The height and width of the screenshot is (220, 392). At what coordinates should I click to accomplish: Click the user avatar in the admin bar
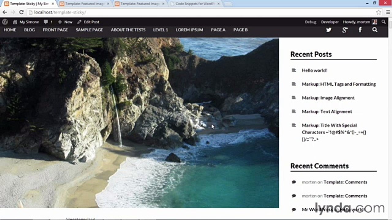coord(374,22)
